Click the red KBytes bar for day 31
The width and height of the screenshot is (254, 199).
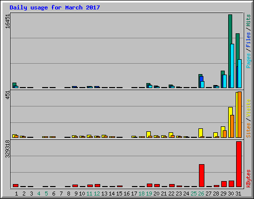click(x=239, y=164)
